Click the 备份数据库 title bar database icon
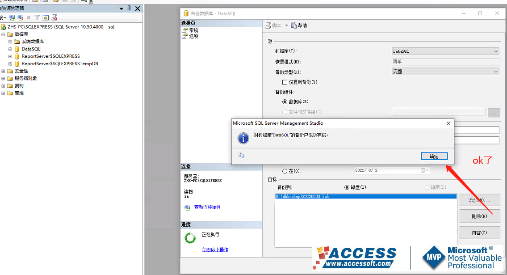507x275 pixels. tap(186, 13)
